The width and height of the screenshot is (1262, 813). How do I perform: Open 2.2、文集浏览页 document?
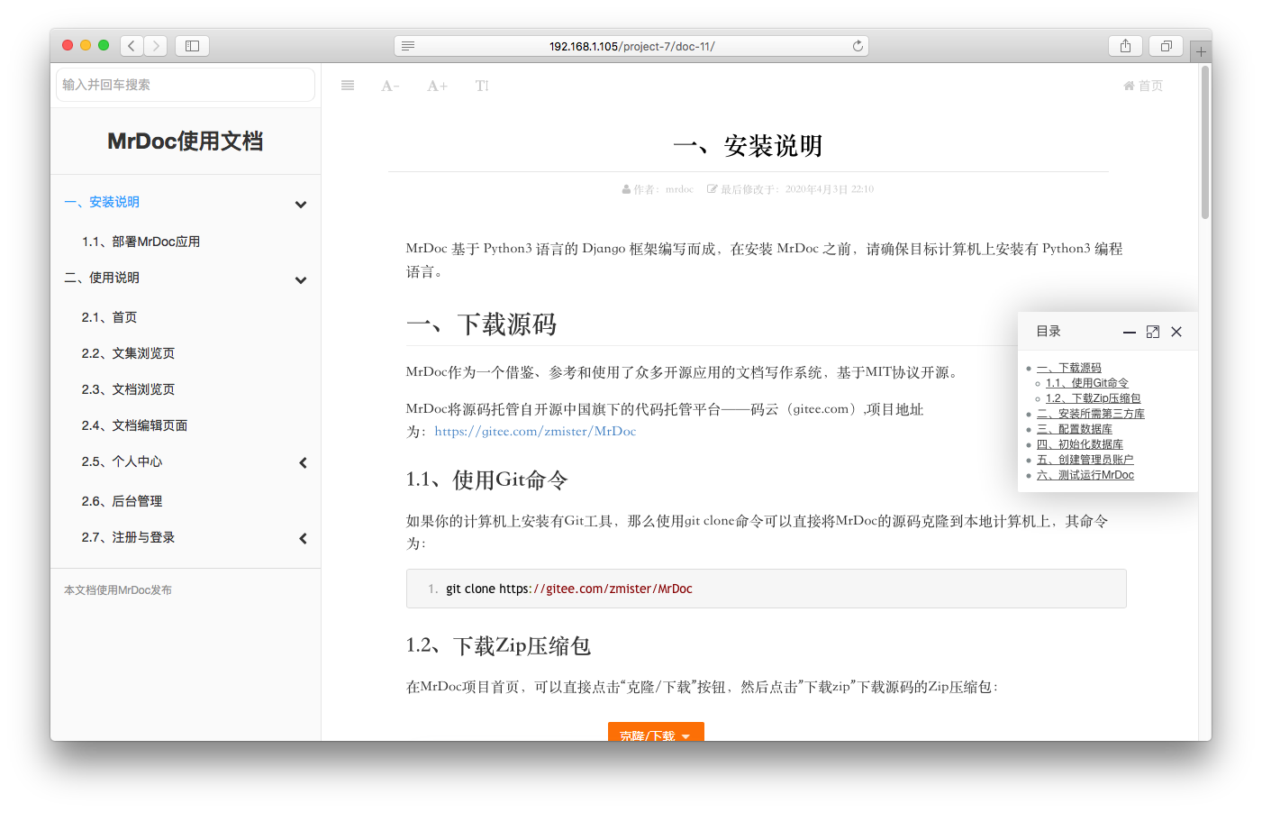coord(128,353)
